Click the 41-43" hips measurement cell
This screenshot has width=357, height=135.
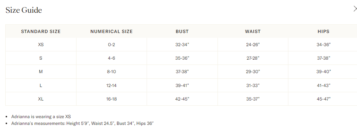(x=323, y=85)
